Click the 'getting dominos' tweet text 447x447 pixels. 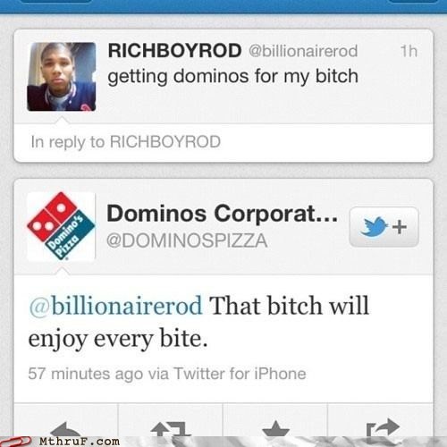(x=232, y=77)
